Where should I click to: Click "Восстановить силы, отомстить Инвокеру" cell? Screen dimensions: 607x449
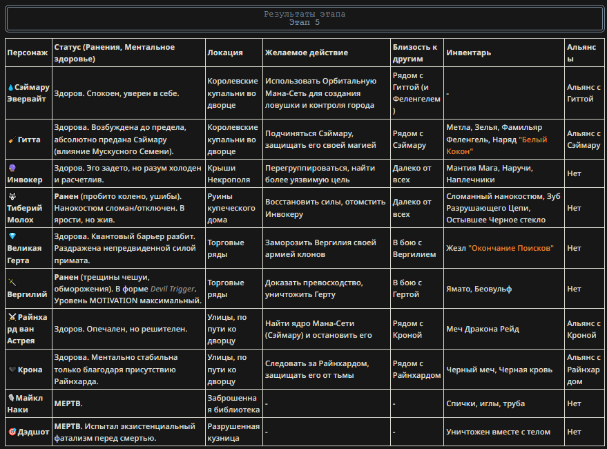325,208
